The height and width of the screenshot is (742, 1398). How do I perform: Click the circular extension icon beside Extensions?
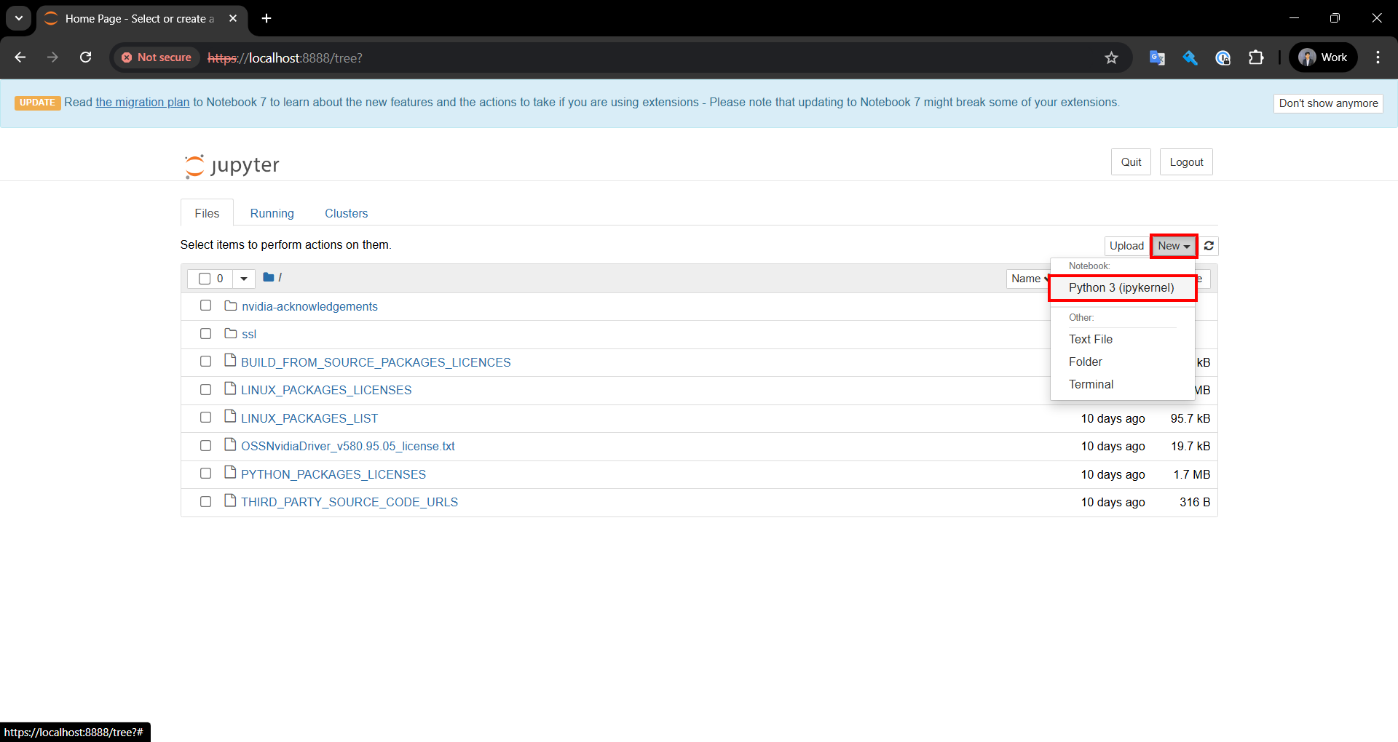click(1223, 57)
